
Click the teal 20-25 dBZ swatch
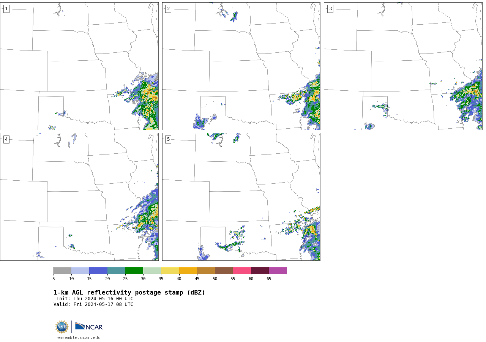click(116, 271)
